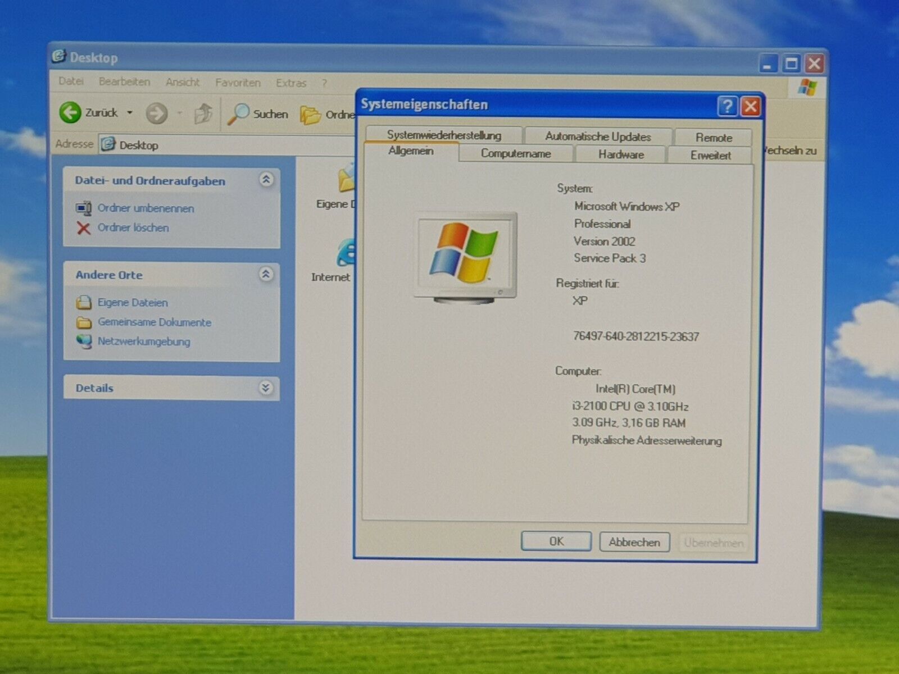Open the Bearbeiten menu
899x674 pixels.
(125, 82)
